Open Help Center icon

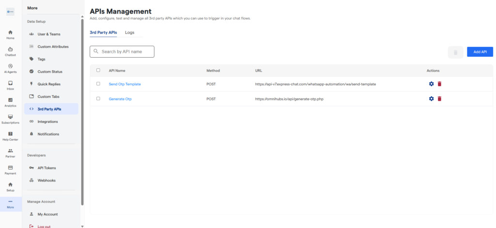point(10,134)
